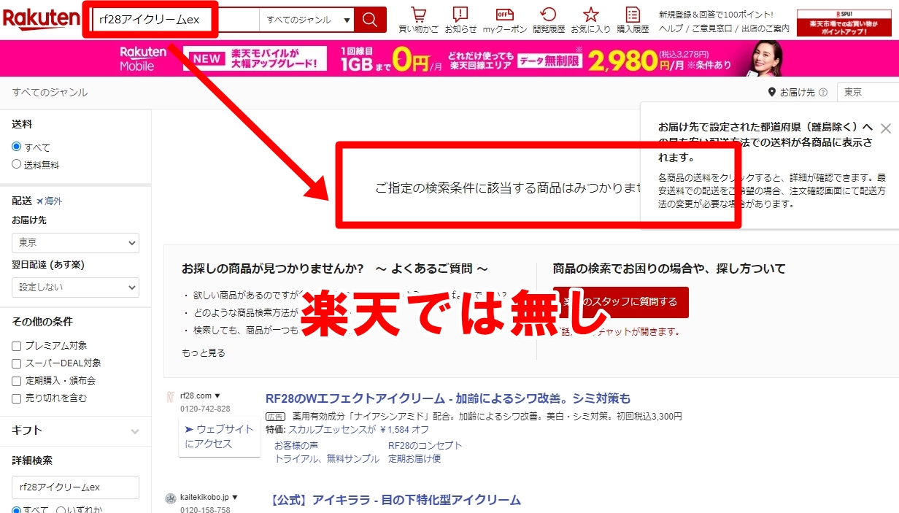Open the ご意見窓口 link
899x513 pixels.
point(712,28)
